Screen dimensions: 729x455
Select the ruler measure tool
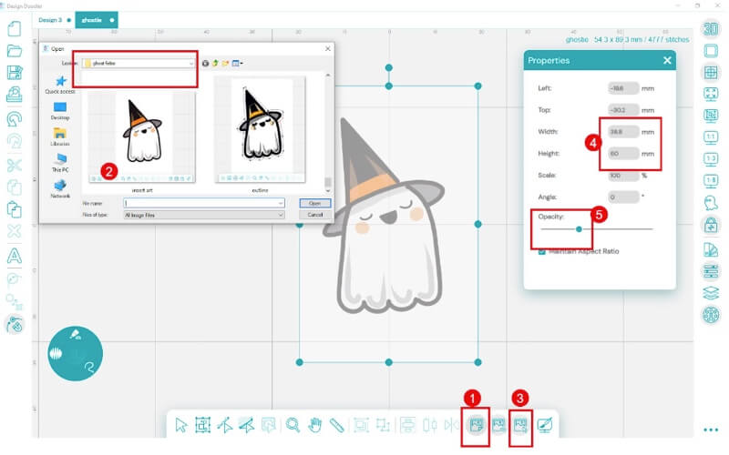(336, 425)
